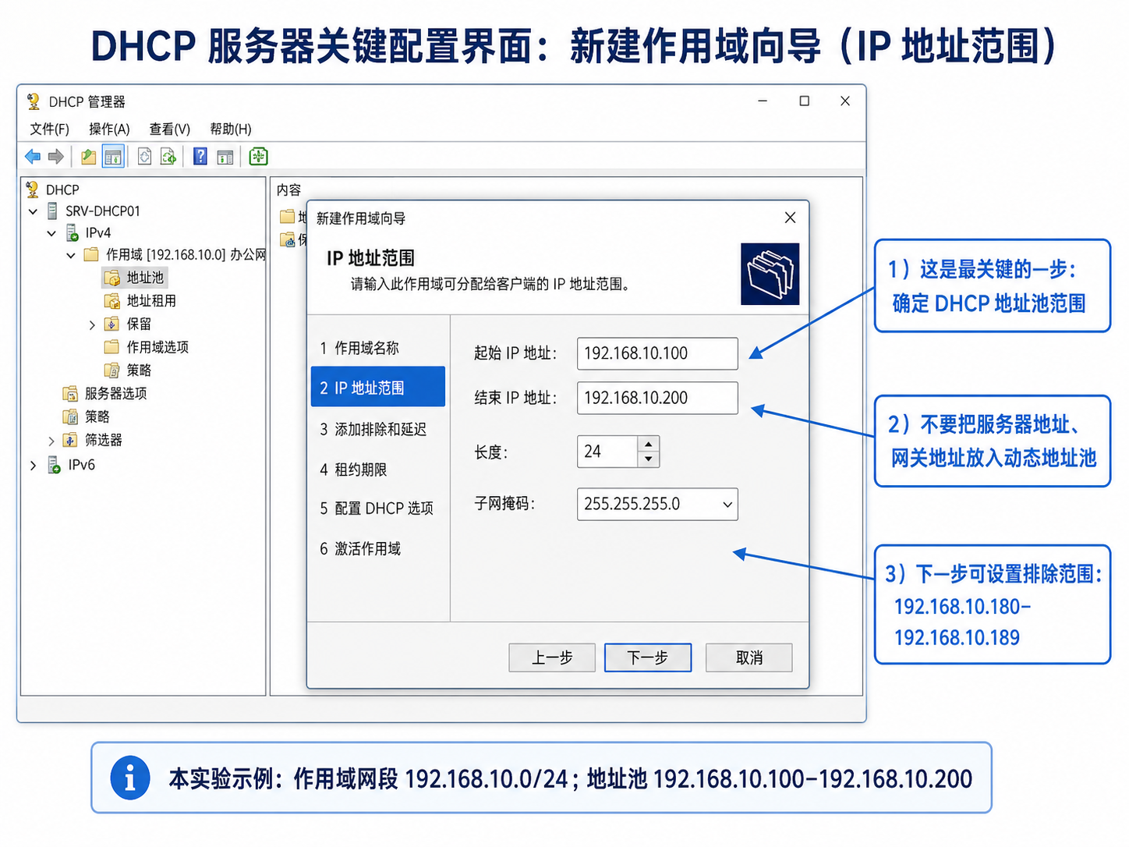The height and width of the screenshot is (847, 1129).
Task: Increase the 长度 value with the up arrow
Action: pos(648,444)
